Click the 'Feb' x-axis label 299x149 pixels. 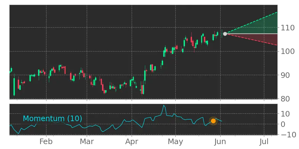[x=46, y=142]
